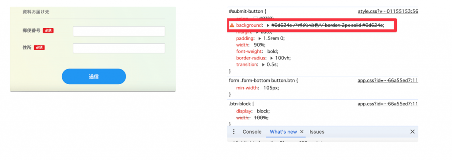The width and height of the screenshot is (452, 160).
Task: Expand the transition shorthand value
Action: tap(264, 64)
